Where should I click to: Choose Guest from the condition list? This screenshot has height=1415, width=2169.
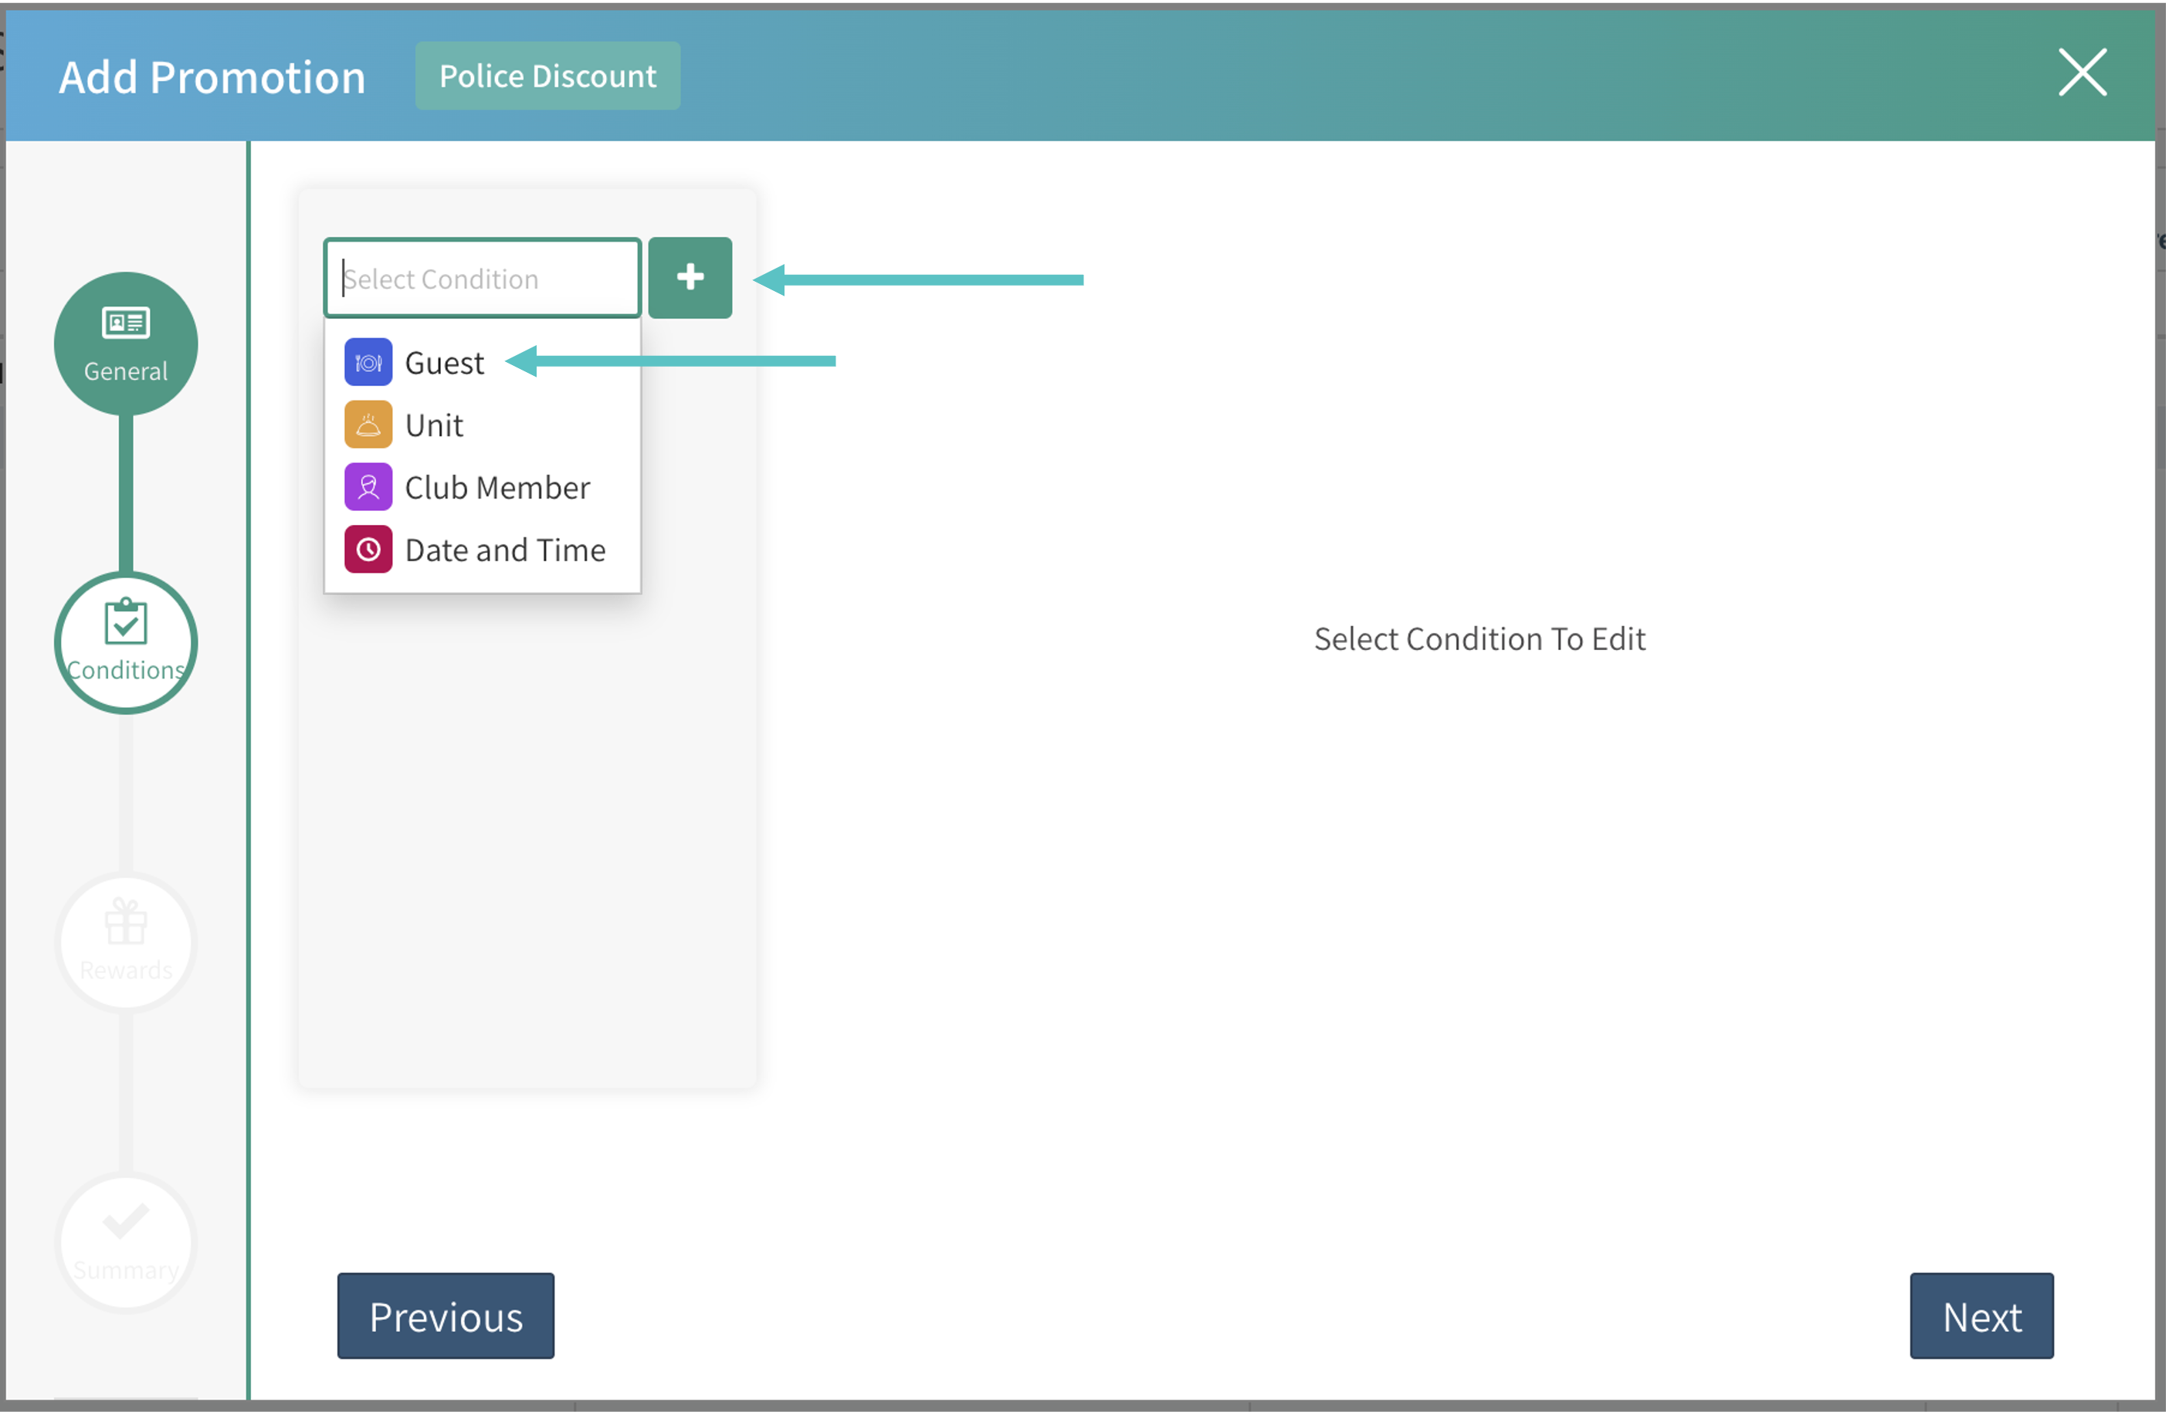coord(444,363)
